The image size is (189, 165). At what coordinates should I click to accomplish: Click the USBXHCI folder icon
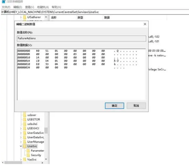[x=25, y=129]
